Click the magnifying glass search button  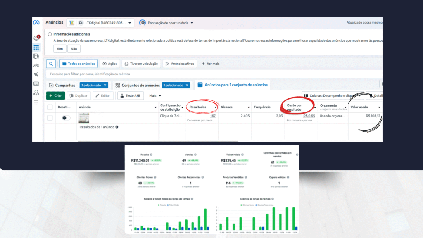click(50, 64)
